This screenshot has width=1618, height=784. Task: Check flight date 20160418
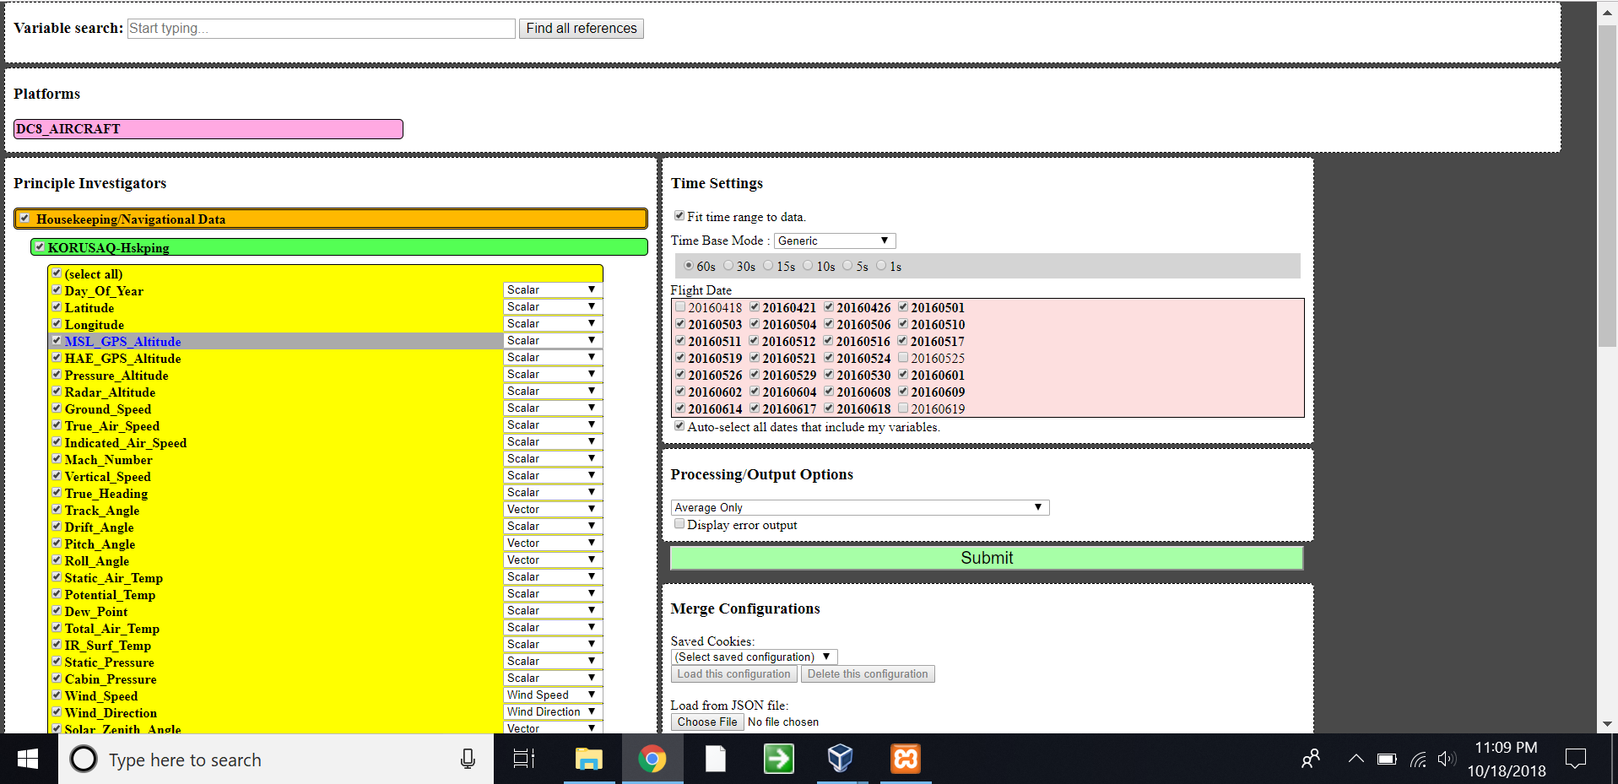pos(680,306)
